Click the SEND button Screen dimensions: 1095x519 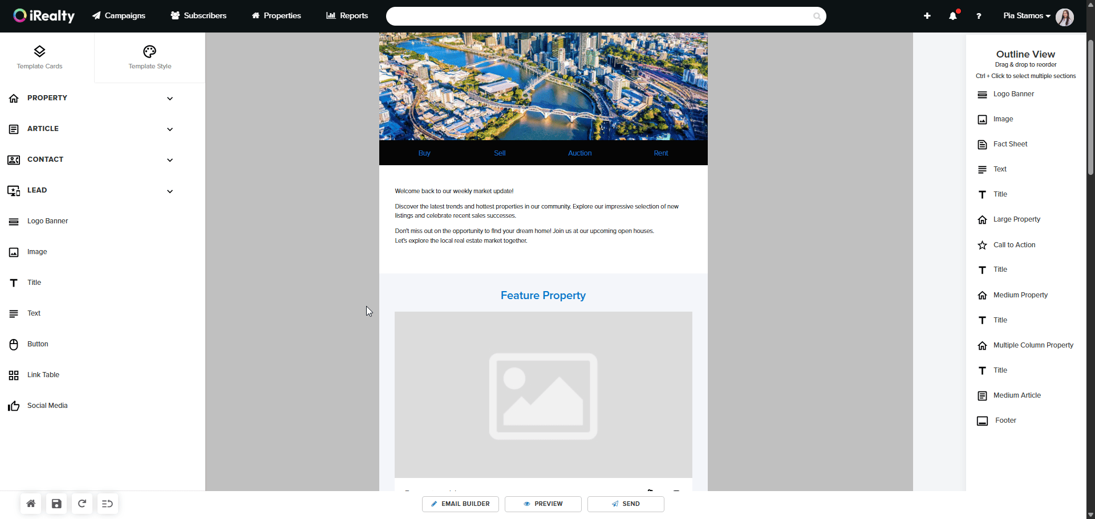pos(626,504)
